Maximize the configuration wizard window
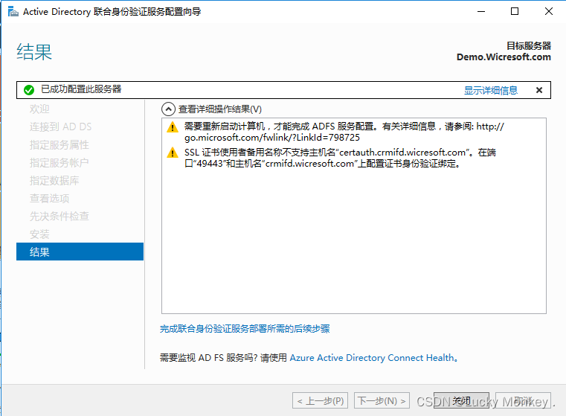 coord(515,12)
